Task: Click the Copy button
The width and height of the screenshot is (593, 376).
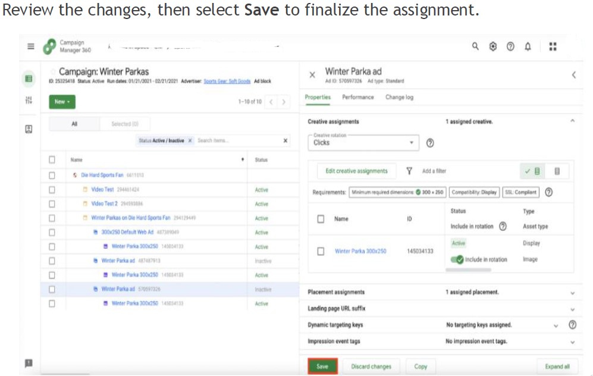Action: [x=421, y=366]
